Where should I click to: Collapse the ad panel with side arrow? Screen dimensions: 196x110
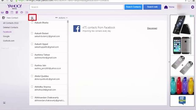pyautogui.click(x=169, y=62)
